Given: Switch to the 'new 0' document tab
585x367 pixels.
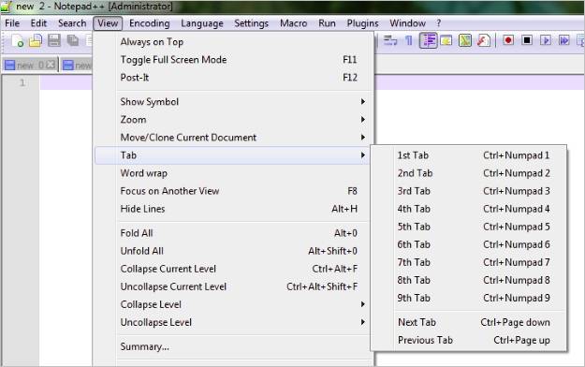Looking at the screenshot, I should point(30,65).
